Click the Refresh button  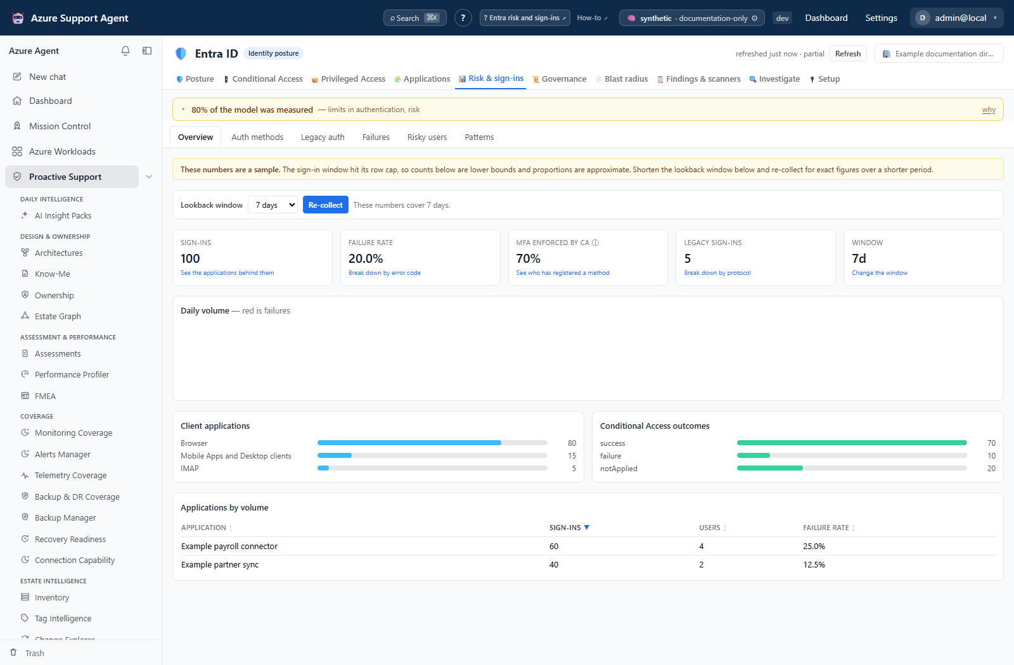tap(848, 54)
